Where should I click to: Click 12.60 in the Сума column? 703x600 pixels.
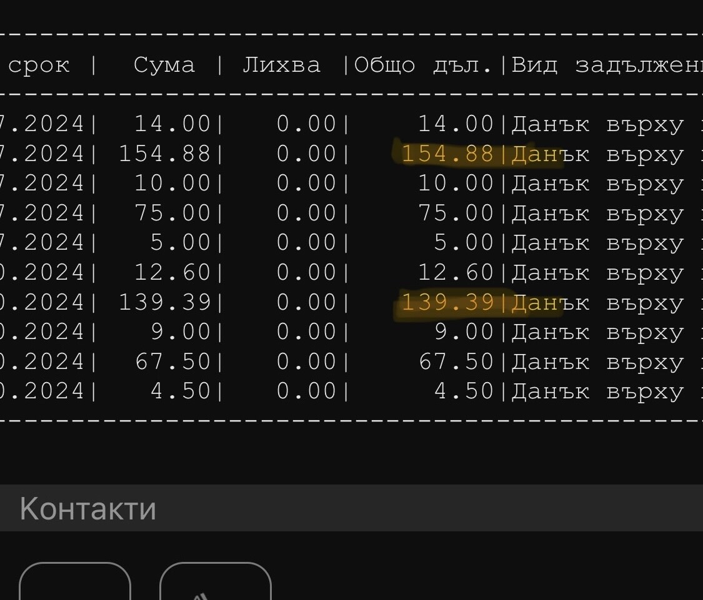click(172, 272)
